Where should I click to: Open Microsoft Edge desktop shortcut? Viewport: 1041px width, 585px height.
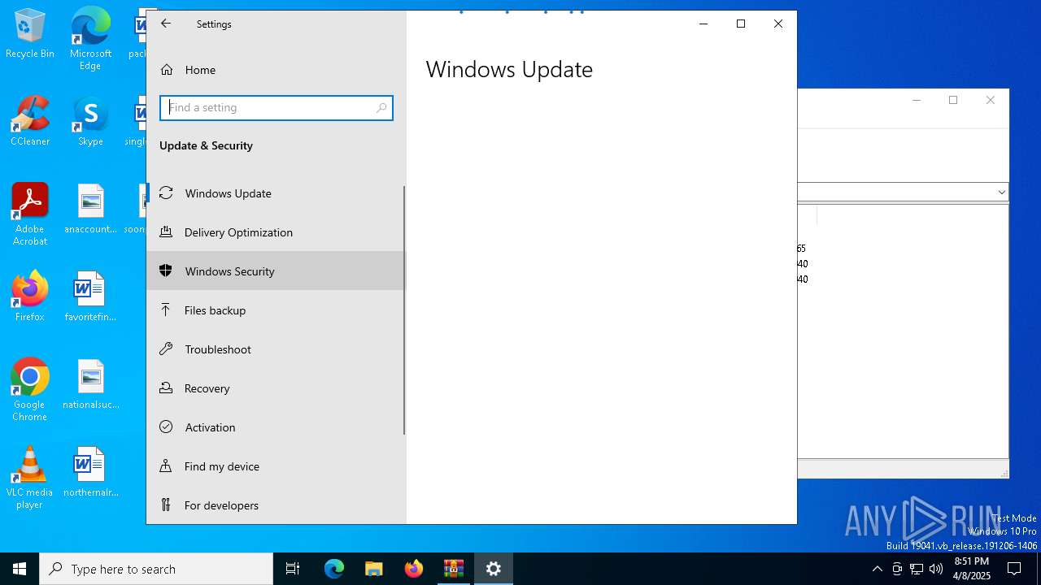click(90, 38)
